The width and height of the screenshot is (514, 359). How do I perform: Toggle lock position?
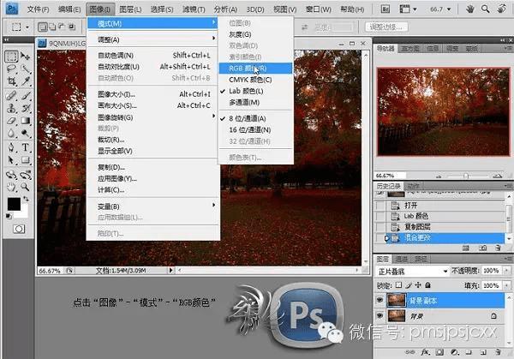click(x=418, y=285)
